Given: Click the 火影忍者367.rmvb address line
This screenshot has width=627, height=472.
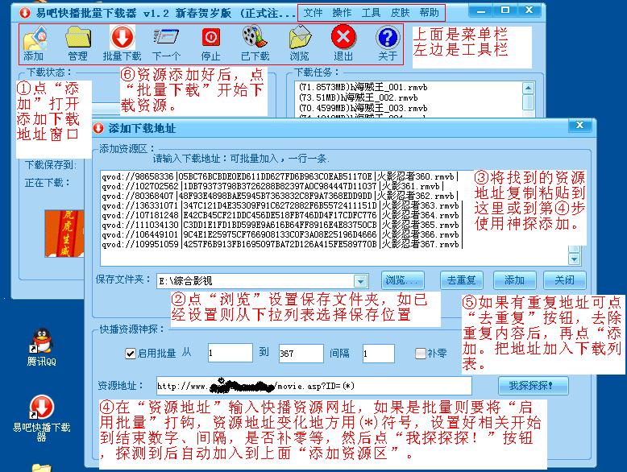Looking at the screenshot, I should (x=282, y=244).
